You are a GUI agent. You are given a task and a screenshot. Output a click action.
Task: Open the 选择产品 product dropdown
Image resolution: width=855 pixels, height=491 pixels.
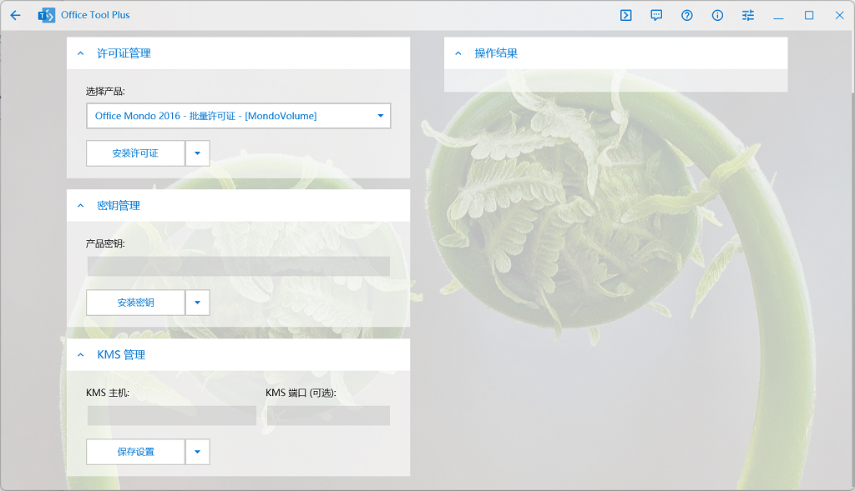(238, 116)
